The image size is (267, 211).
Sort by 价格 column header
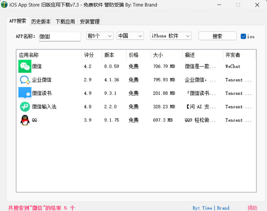139,55
